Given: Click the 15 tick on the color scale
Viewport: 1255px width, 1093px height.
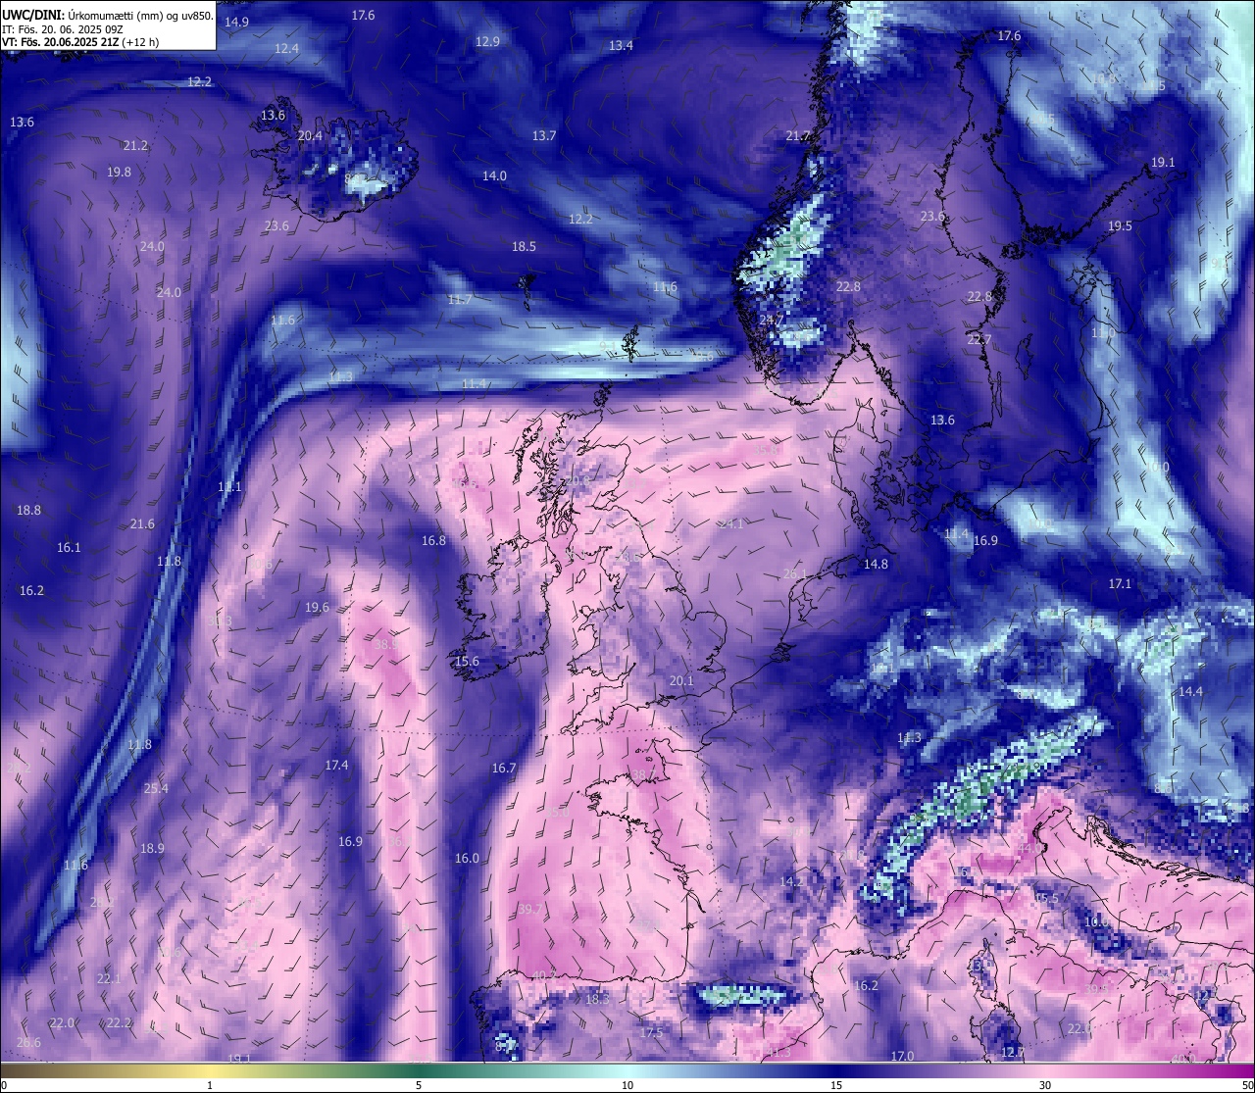Looking at the screenshot, I should tap(836, 1084).
